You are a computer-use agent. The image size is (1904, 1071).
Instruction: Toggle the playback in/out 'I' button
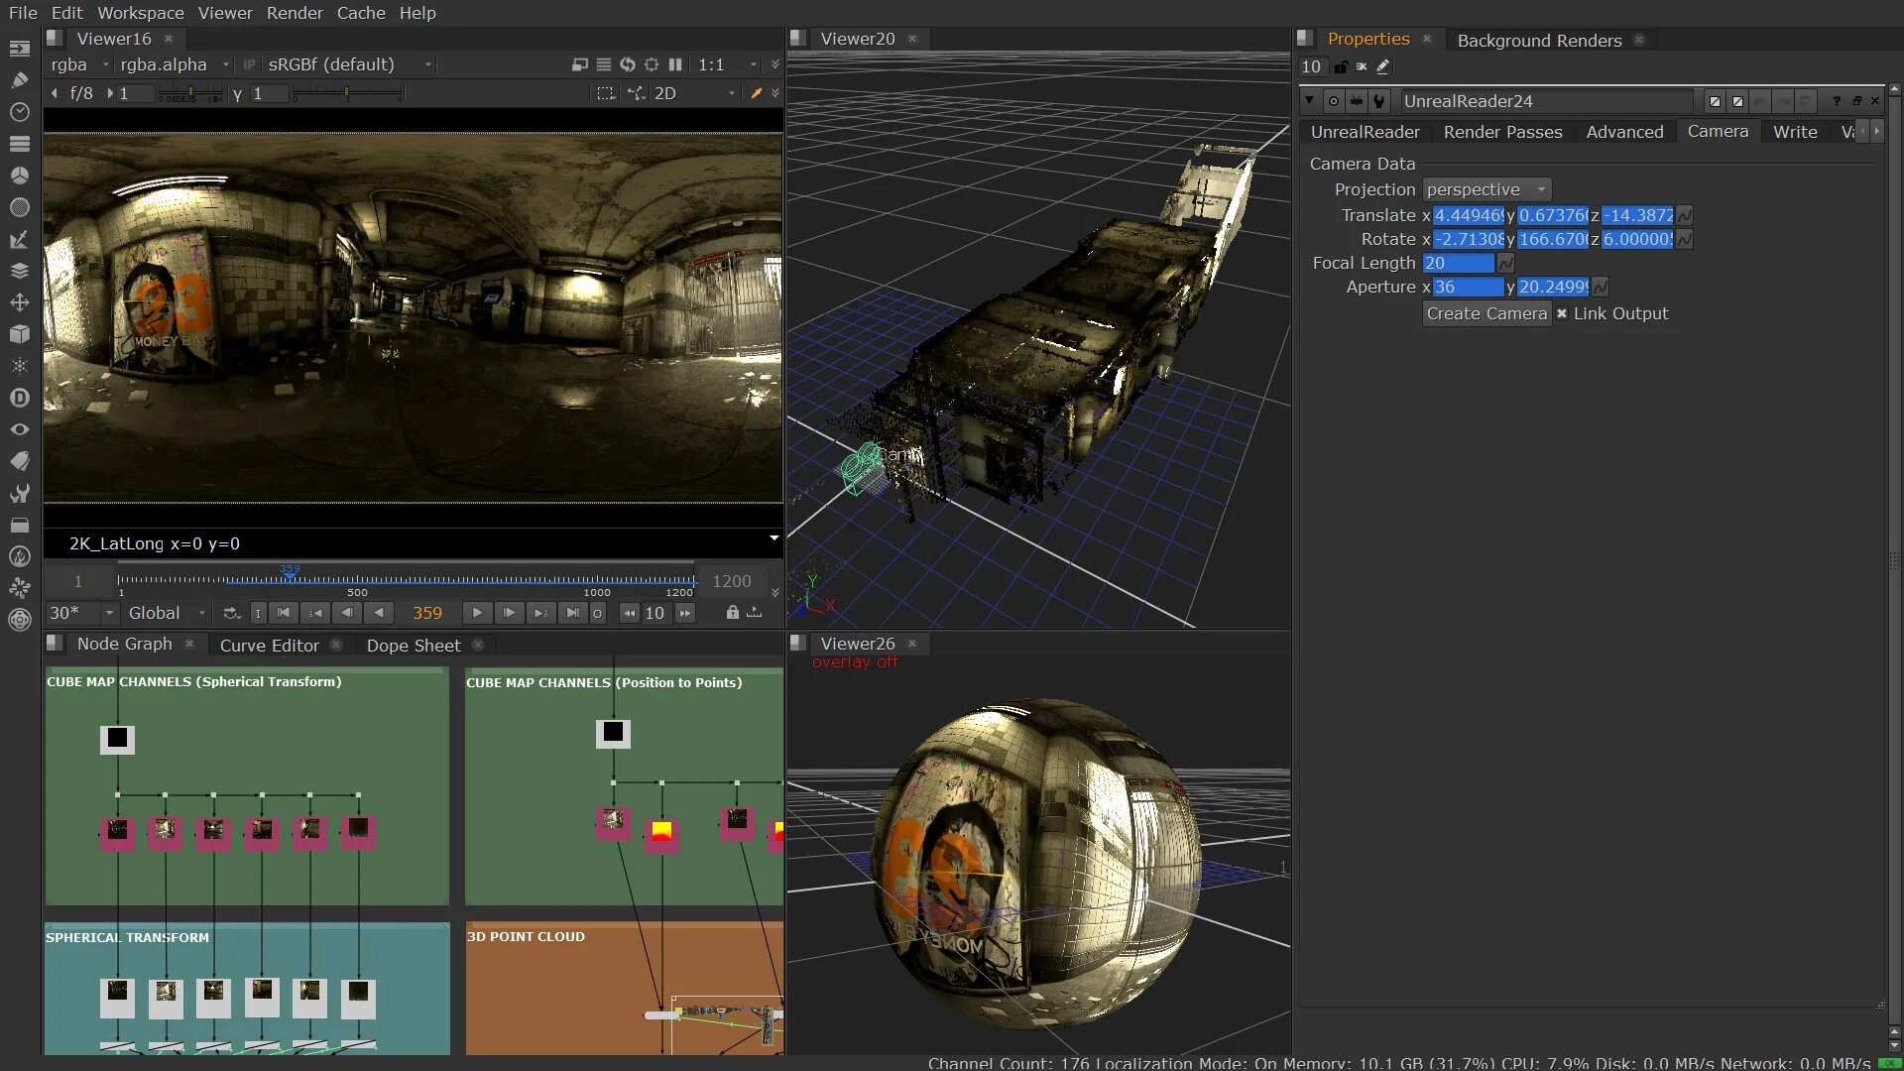click(x=258, y=613)
